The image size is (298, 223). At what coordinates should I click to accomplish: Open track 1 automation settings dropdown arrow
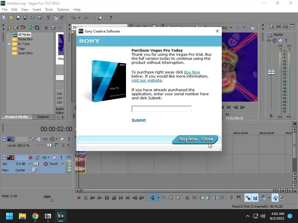(56, 139)
